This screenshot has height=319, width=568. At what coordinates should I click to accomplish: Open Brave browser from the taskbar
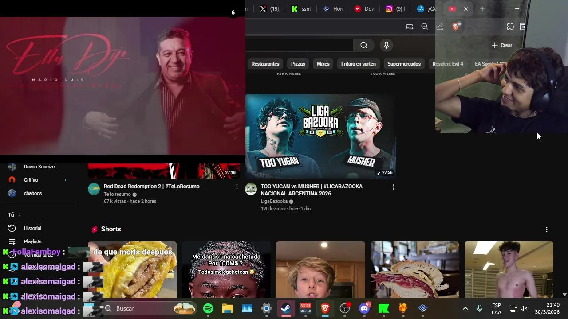pos(325,308)
